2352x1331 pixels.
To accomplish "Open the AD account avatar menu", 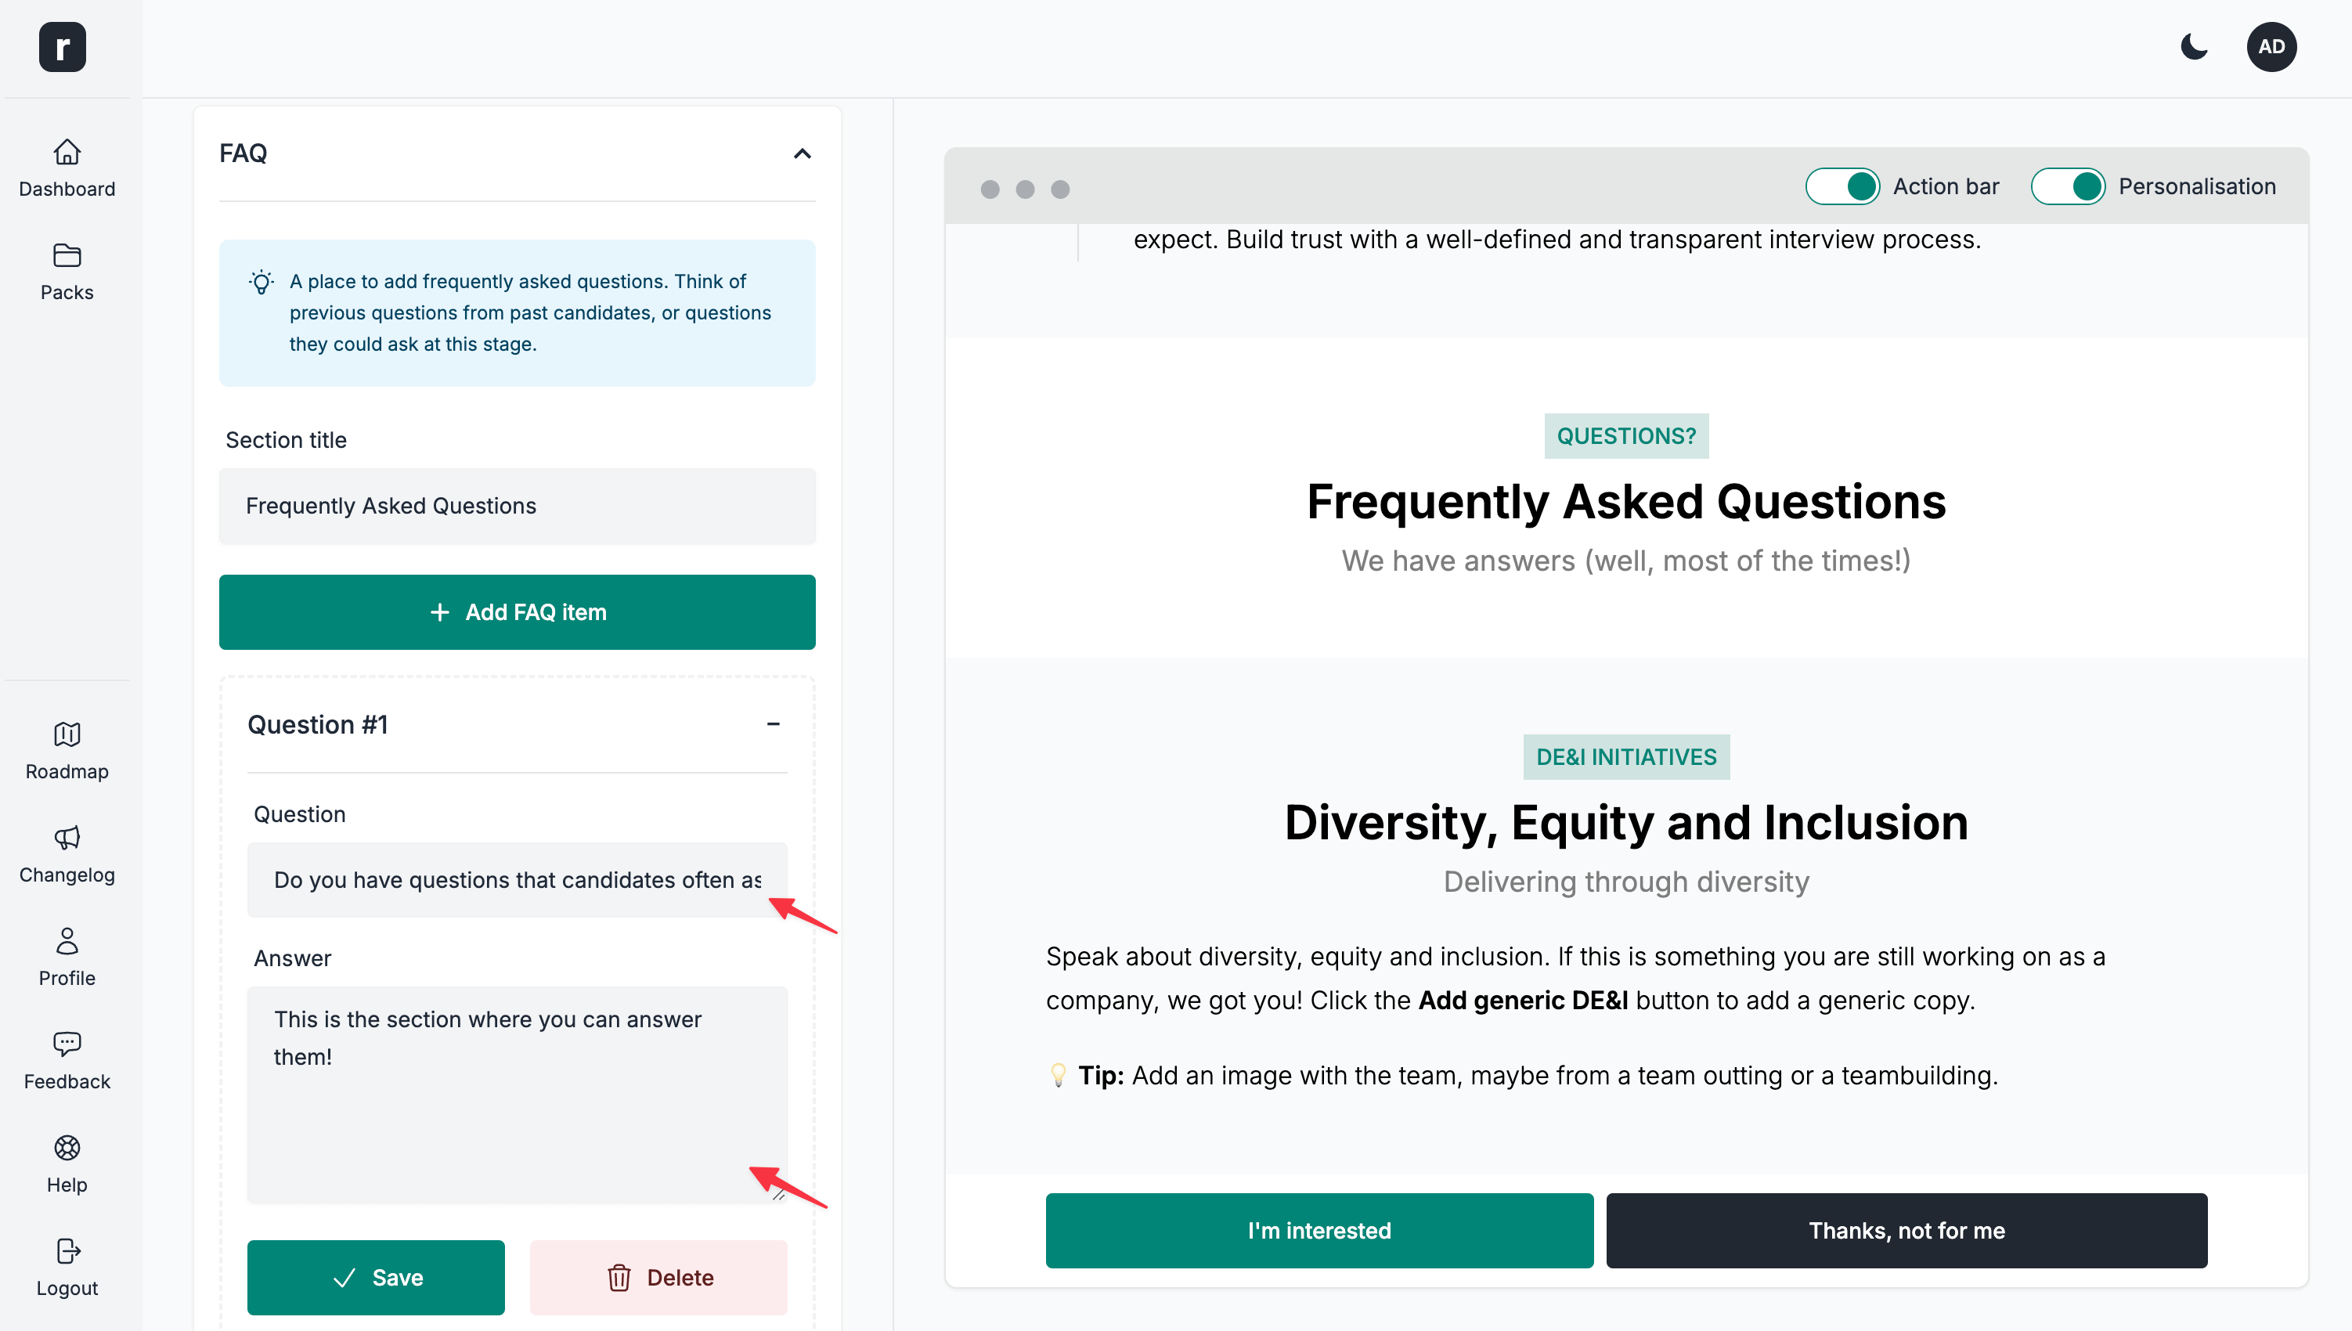I will pyautogui.click(x=2272, y=47).
